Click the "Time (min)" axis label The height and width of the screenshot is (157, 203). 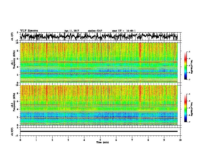(103, 142)
